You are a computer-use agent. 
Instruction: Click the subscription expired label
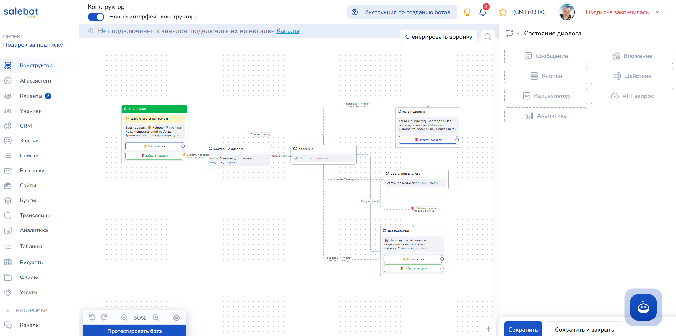pos(617,12)
